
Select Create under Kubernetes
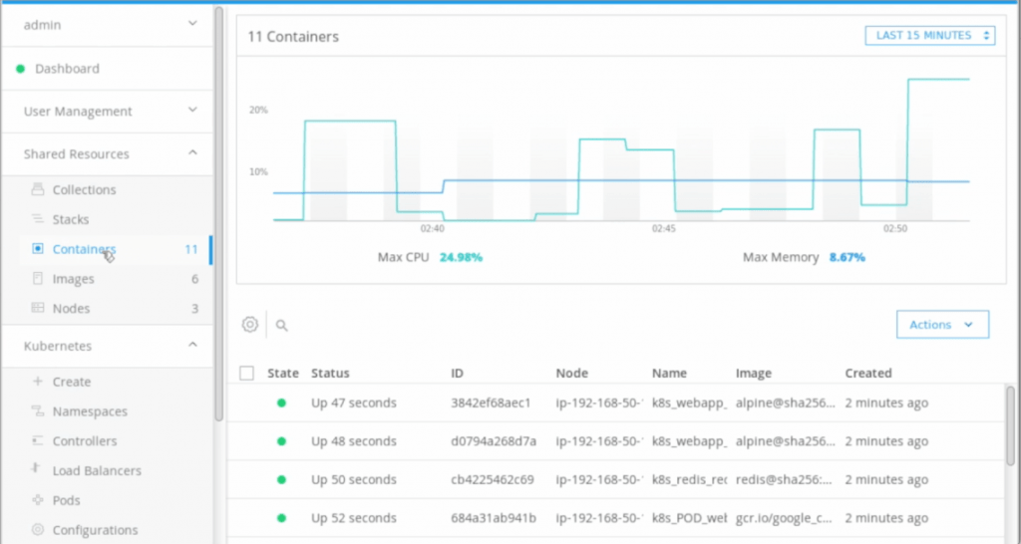[x=72, y=382]
